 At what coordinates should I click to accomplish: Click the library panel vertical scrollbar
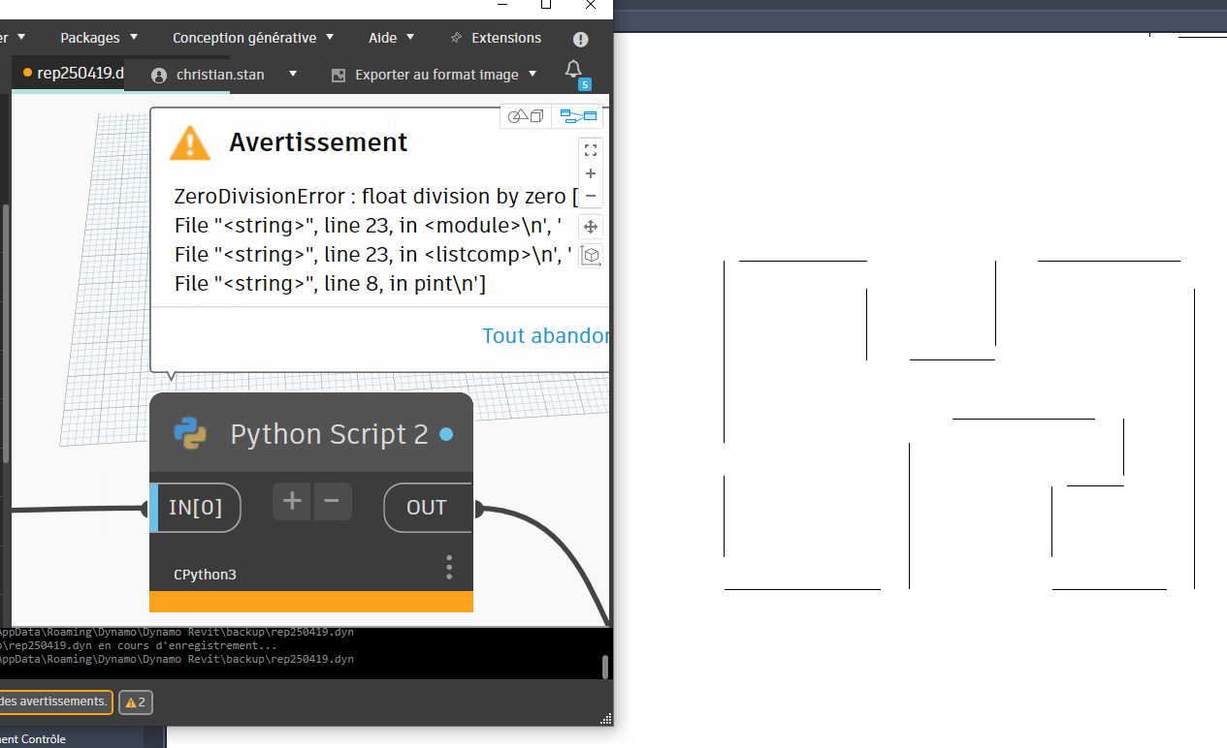(5, 334)
